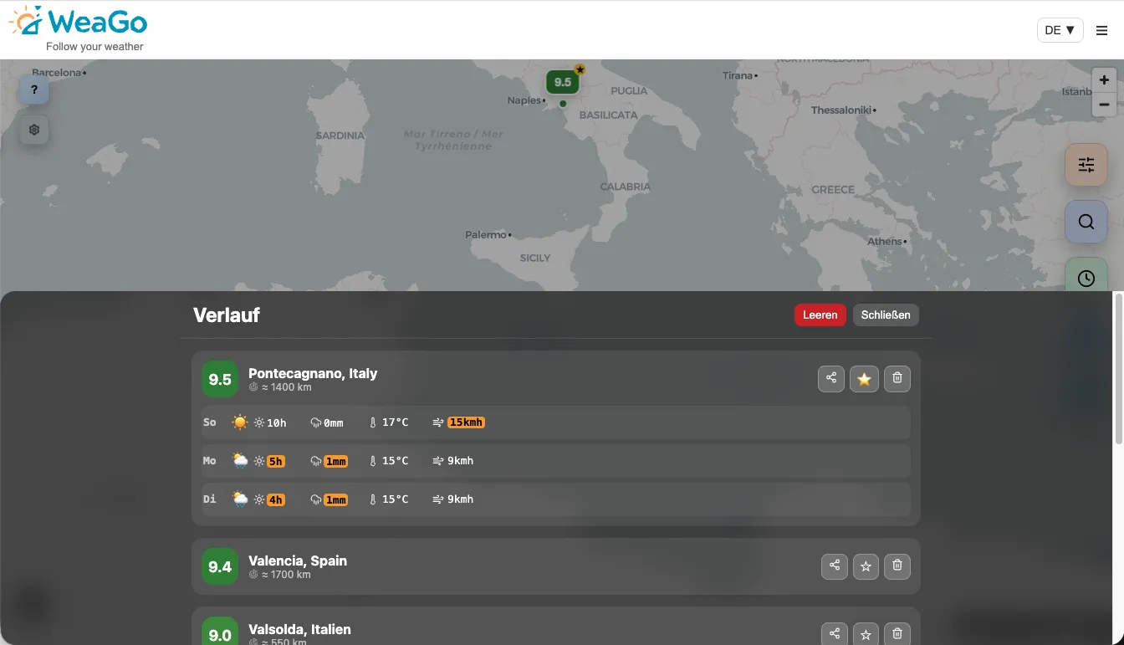The image size is (1124, 645).
Task: Share the Pontecagnano, Italy entry
Action: coord(831,378)
